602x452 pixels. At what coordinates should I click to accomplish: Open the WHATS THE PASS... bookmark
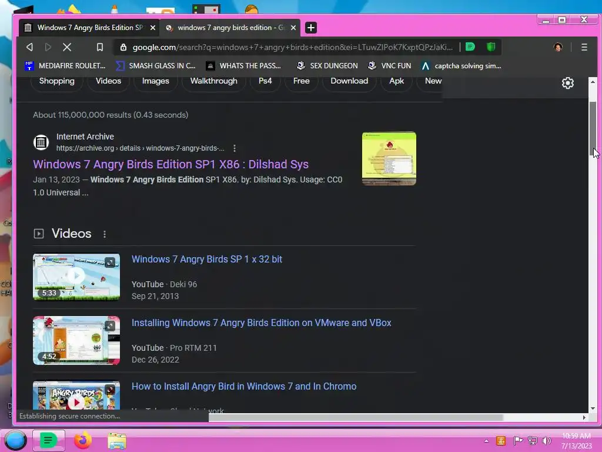pos(243,66)
